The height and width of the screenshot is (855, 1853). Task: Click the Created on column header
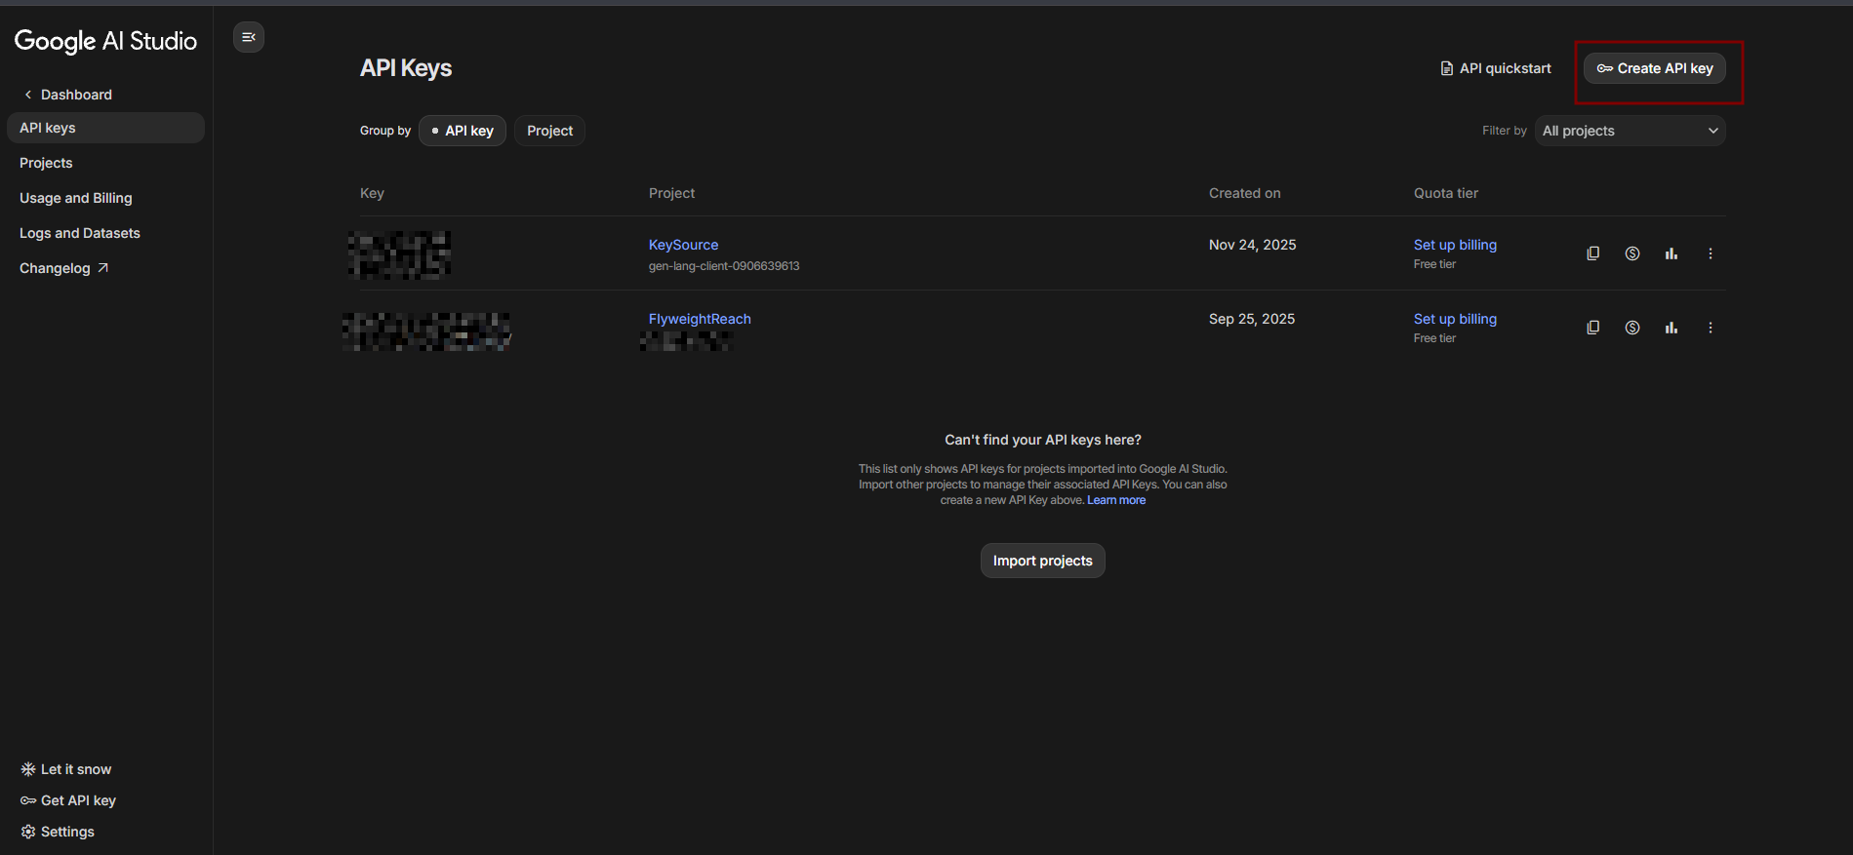[1244, 193]
